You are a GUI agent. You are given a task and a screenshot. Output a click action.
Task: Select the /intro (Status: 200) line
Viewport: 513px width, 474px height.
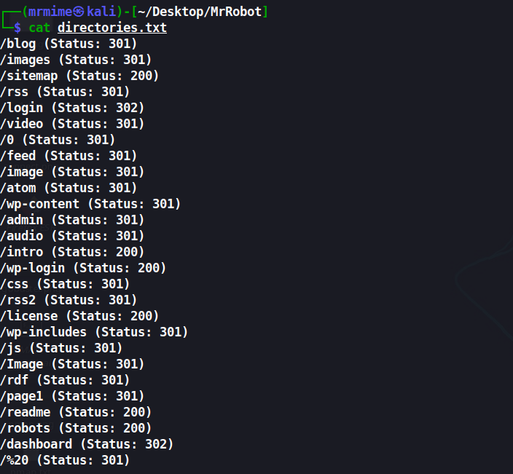[72, 252]
